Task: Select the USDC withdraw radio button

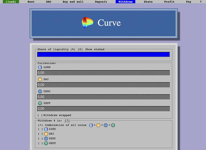Action: [x=40, y=138]
